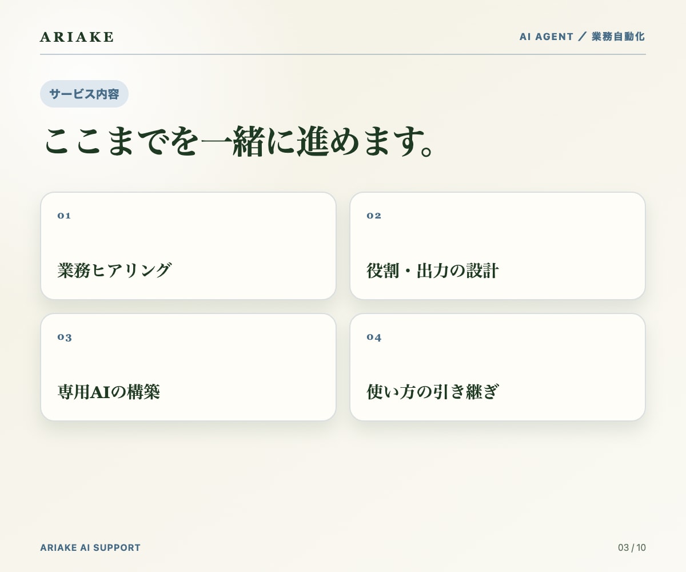
Task: Open the 専用AIの構築 card
Action: (188, 367)
